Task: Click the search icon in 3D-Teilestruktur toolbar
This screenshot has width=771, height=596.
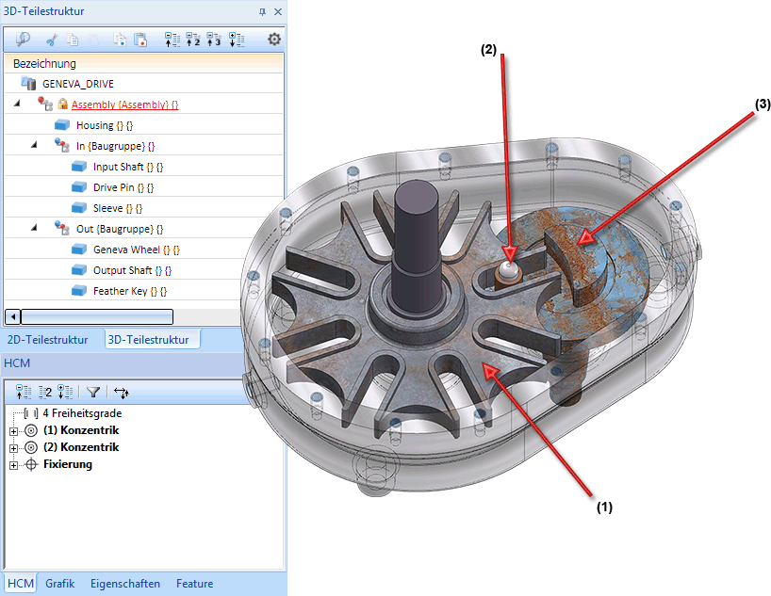Action: [24, 40]
